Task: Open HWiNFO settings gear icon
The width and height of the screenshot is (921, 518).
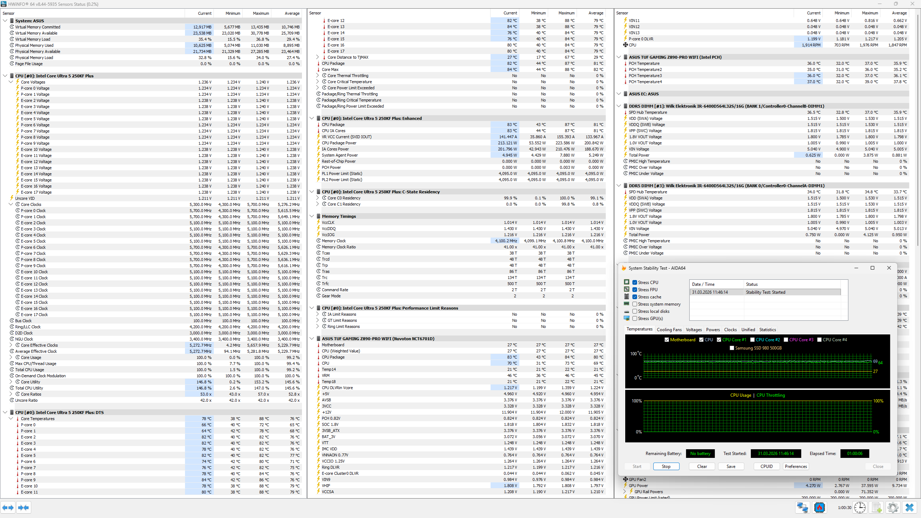Action: coord(893,508)
